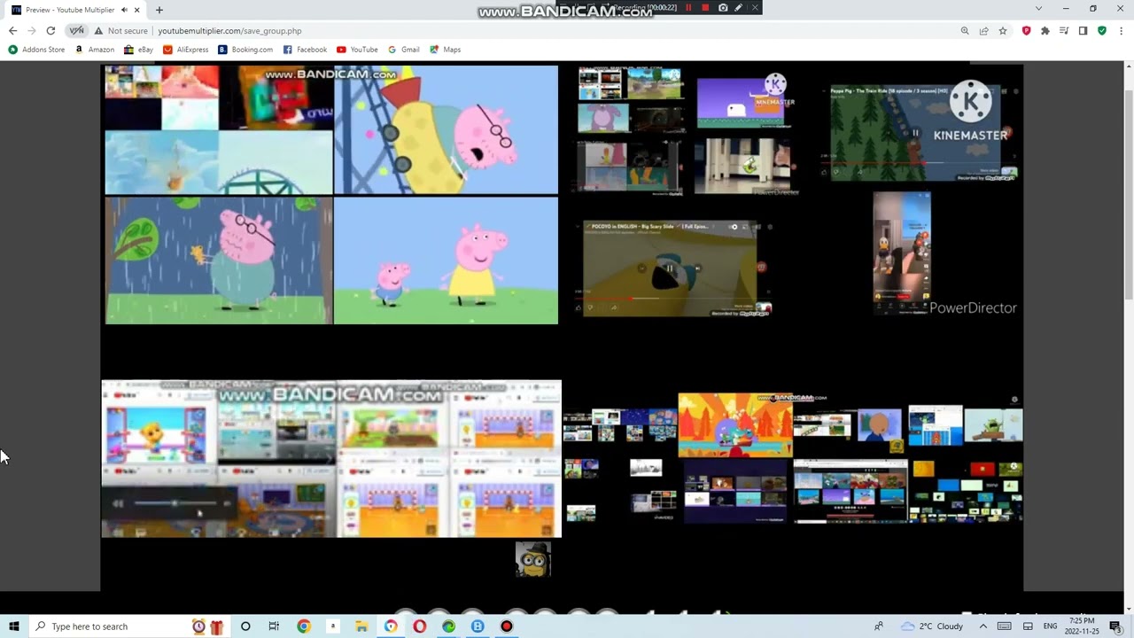The image size is (1134, 638).
Task: Toggle the browser side panel
Action: 1083,31
